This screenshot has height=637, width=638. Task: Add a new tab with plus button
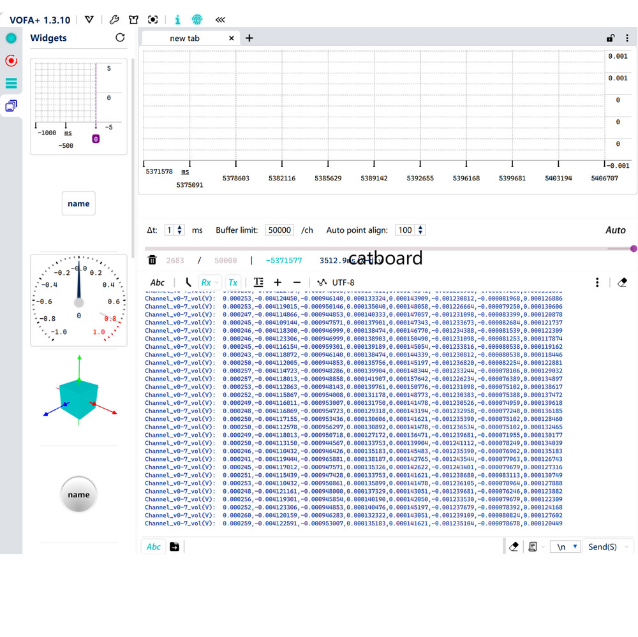(249, 38)
